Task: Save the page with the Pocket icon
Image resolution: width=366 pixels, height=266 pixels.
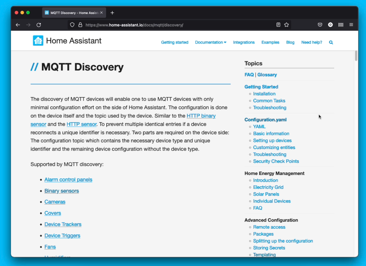Action: [320, 25]
